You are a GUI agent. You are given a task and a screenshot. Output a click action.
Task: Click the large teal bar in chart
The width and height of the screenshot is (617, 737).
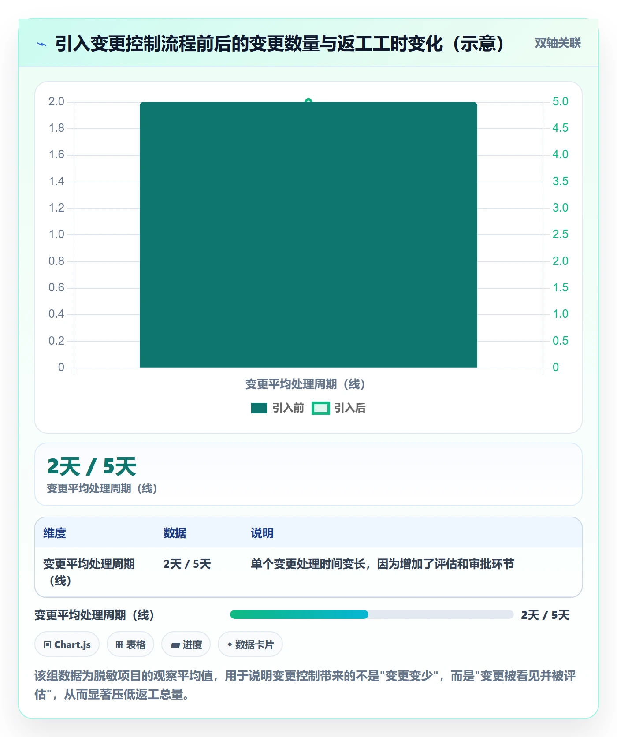coord(308,235)
